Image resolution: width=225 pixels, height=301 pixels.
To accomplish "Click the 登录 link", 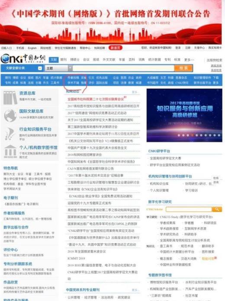I will 178,48.
